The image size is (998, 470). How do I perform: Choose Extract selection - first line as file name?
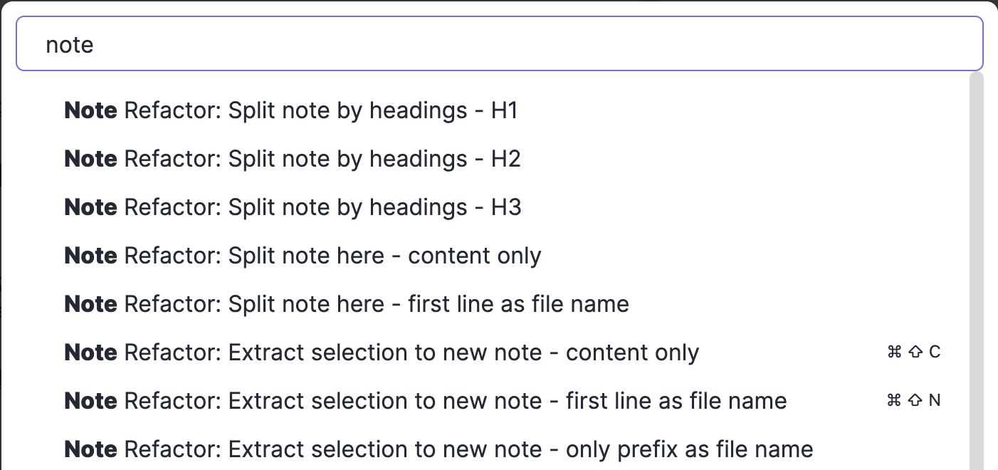(x=425, y=401)
